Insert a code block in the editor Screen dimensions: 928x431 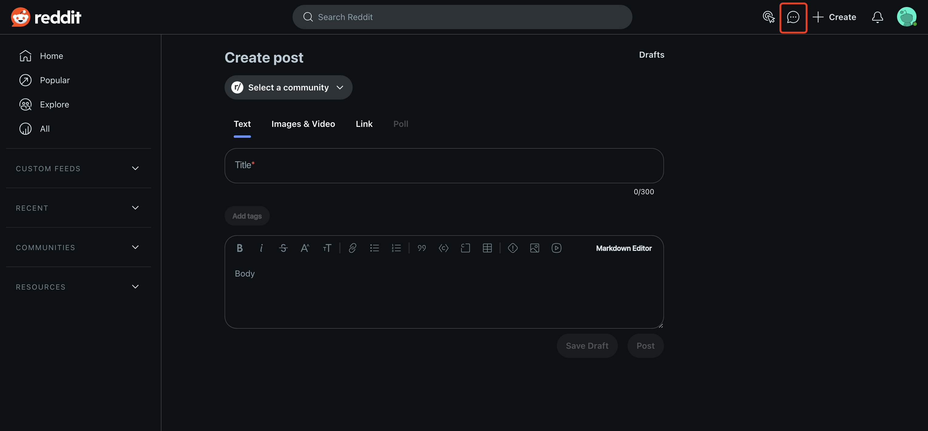pyautogui.click(x=465, y=248)
